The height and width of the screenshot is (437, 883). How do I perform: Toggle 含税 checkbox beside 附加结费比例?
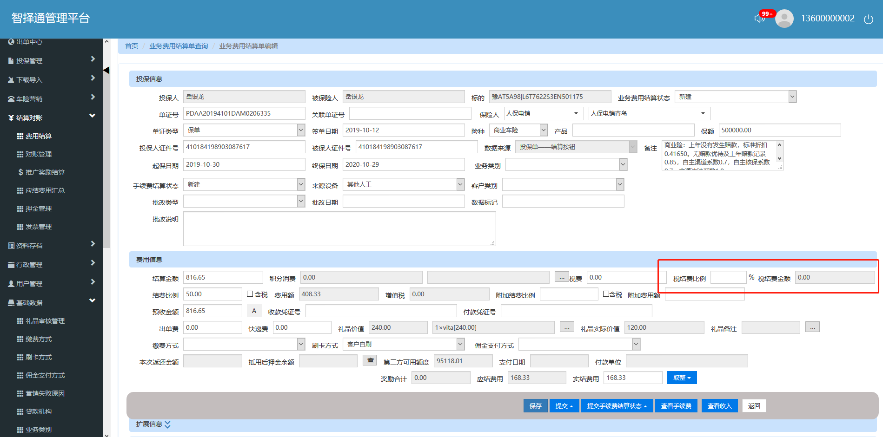pos(606,294)
